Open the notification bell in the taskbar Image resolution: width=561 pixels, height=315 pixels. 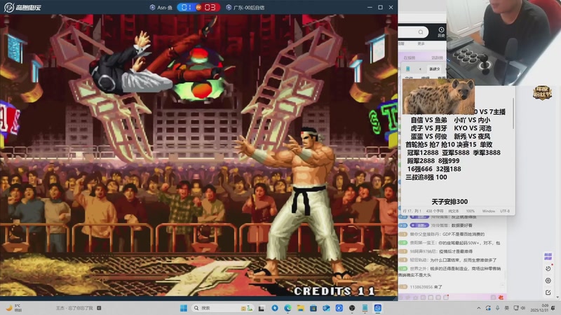pos(553,308)
